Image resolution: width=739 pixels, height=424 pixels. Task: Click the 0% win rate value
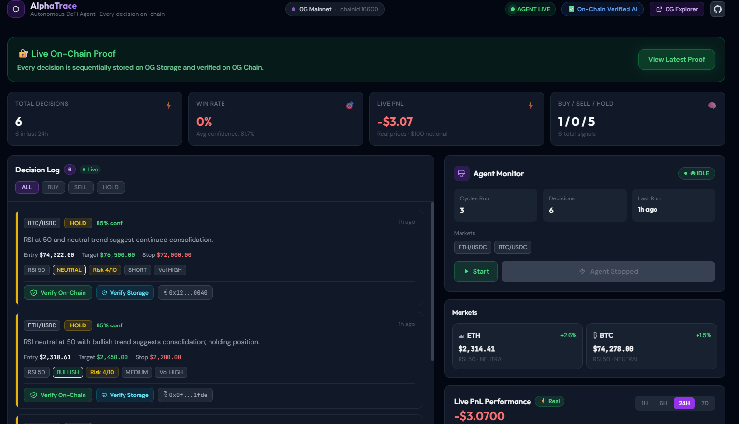tap(204, 122)
